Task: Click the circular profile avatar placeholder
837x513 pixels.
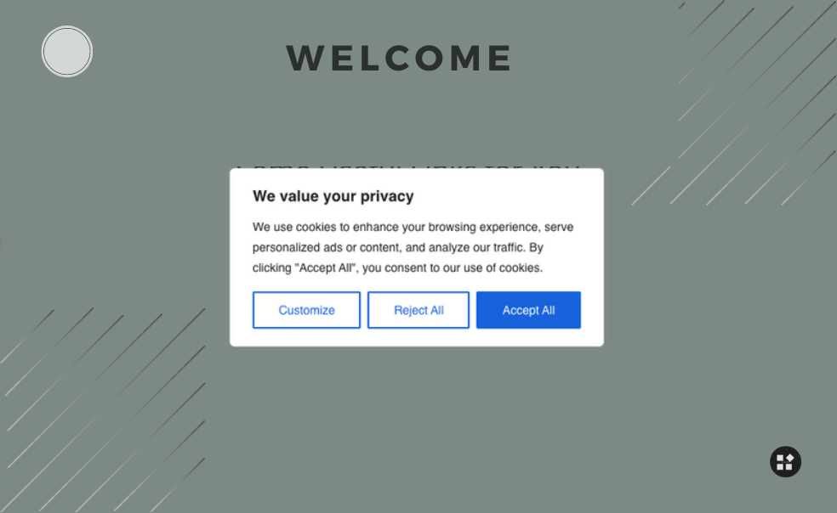Action: pos(67,52)
